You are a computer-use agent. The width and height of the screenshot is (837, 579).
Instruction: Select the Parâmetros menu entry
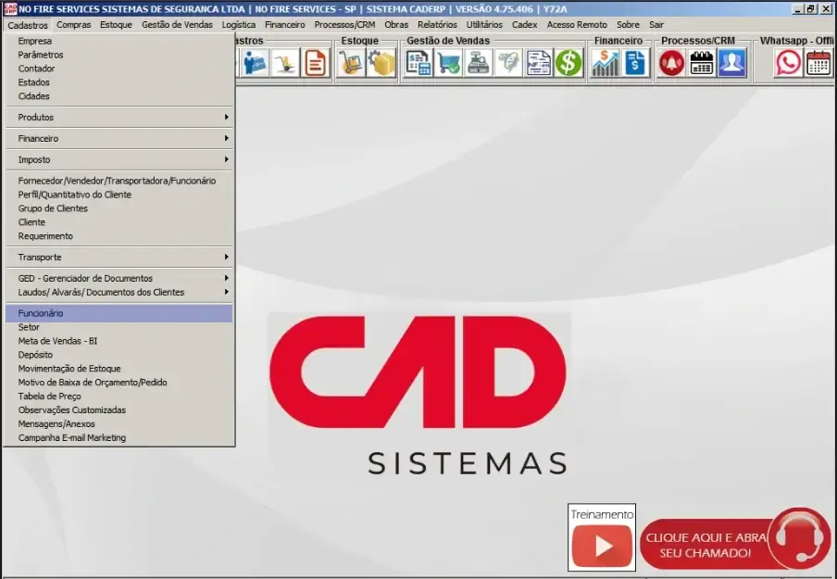tap(119, 55)
